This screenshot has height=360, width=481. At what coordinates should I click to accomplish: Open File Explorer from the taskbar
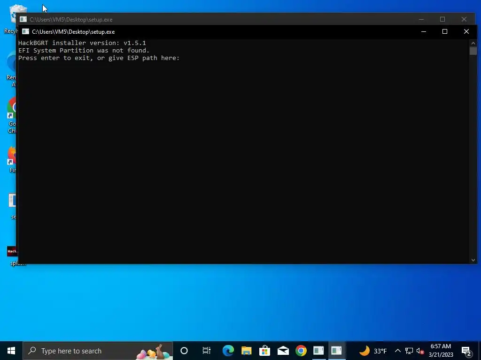pyautogui.click(x=246, y=351)
